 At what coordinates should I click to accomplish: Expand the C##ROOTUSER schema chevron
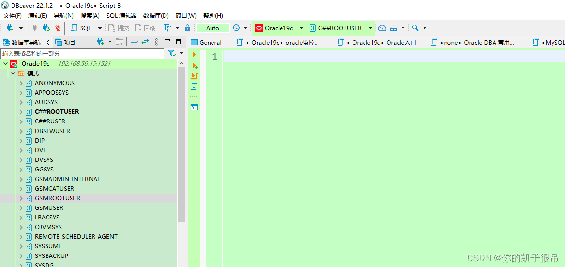point(21,112)
